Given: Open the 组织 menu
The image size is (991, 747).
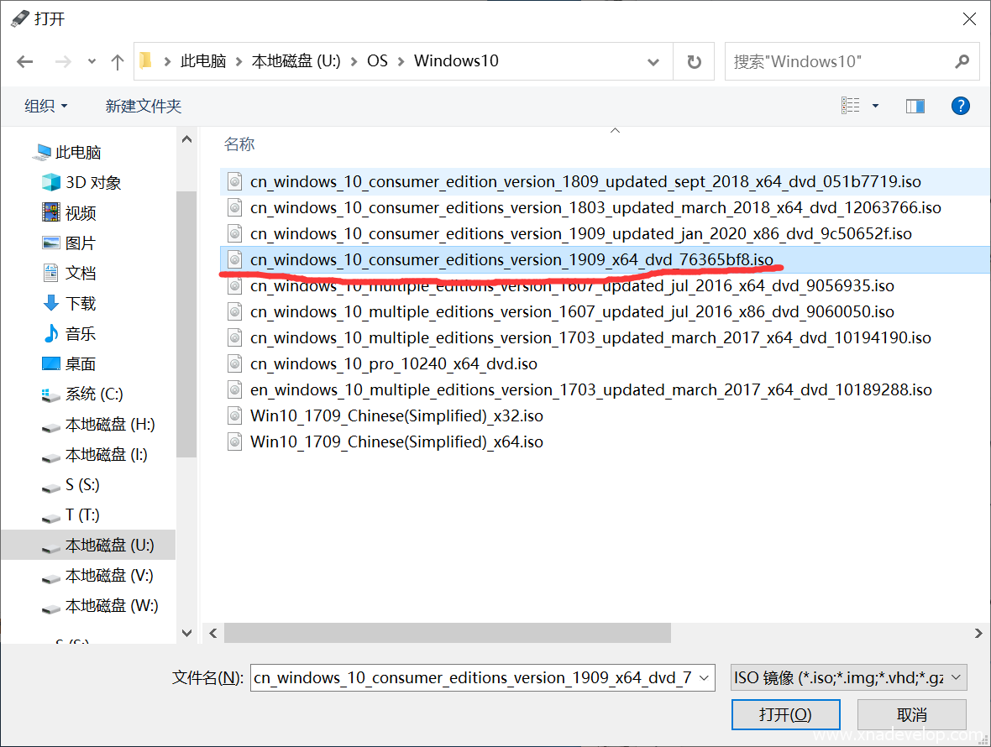Looking at the screenshot, I should (45, 106).
